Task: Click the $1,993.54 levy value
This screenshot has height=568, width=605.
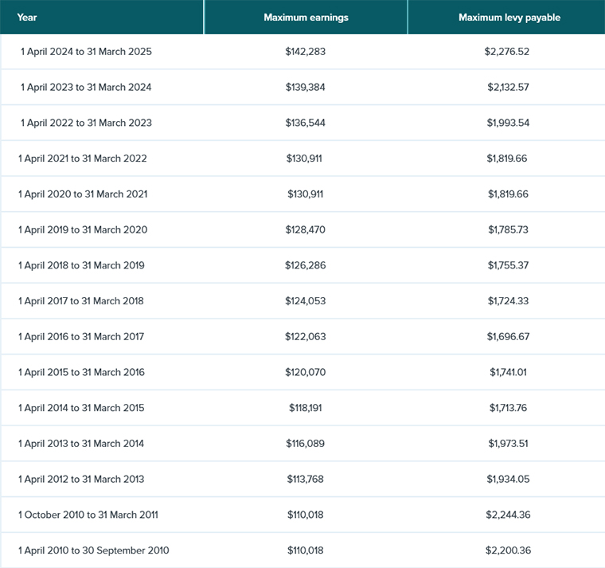Action: pyautogui.click(x=508, y=123)
